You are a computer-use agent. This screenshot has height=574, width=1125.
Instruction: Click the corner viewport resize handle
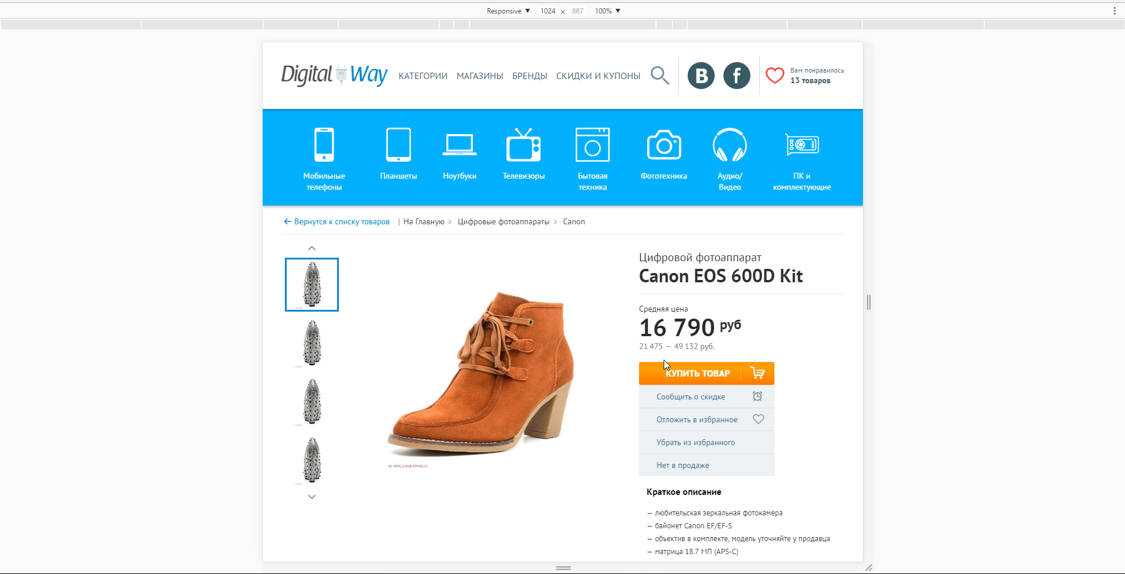[869, 568]
